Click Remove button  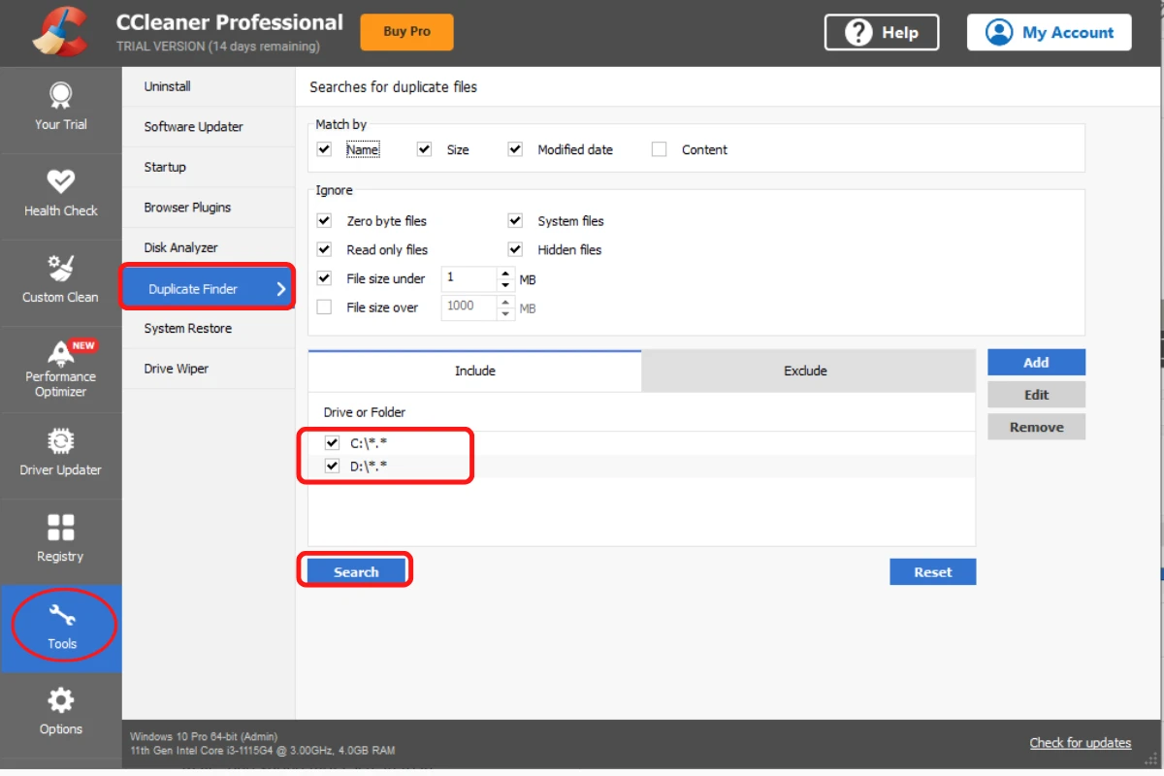pyautogui.click(x=1036, y=427)
